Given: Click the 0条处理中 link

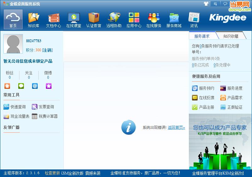Looking at the screenshot, I should coord(222,65).
